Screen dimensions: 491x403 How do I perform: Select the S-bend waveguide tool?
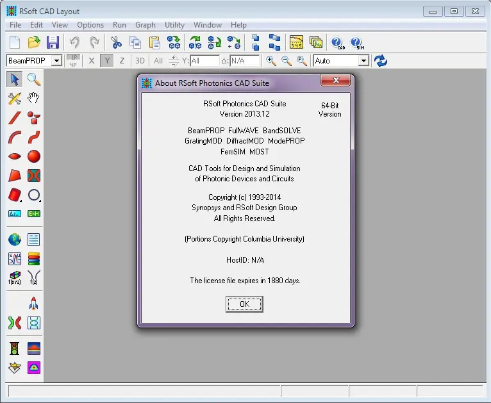pyautogui.click(x=34, y=137)
